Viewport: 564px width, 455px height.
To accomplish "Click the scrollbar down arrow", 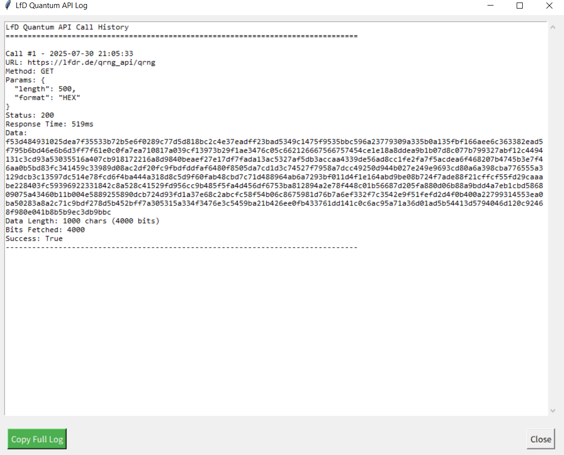I will (x=553, y=410).
